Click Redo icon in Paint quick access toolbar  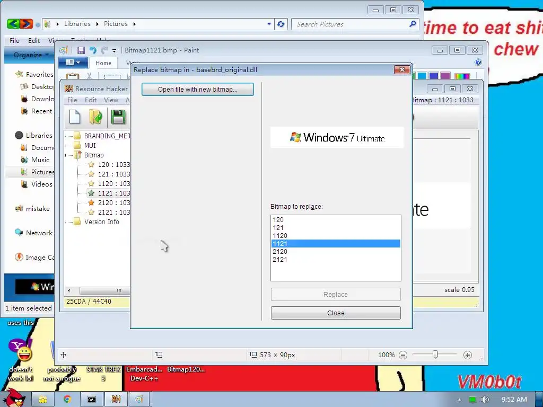104,50
